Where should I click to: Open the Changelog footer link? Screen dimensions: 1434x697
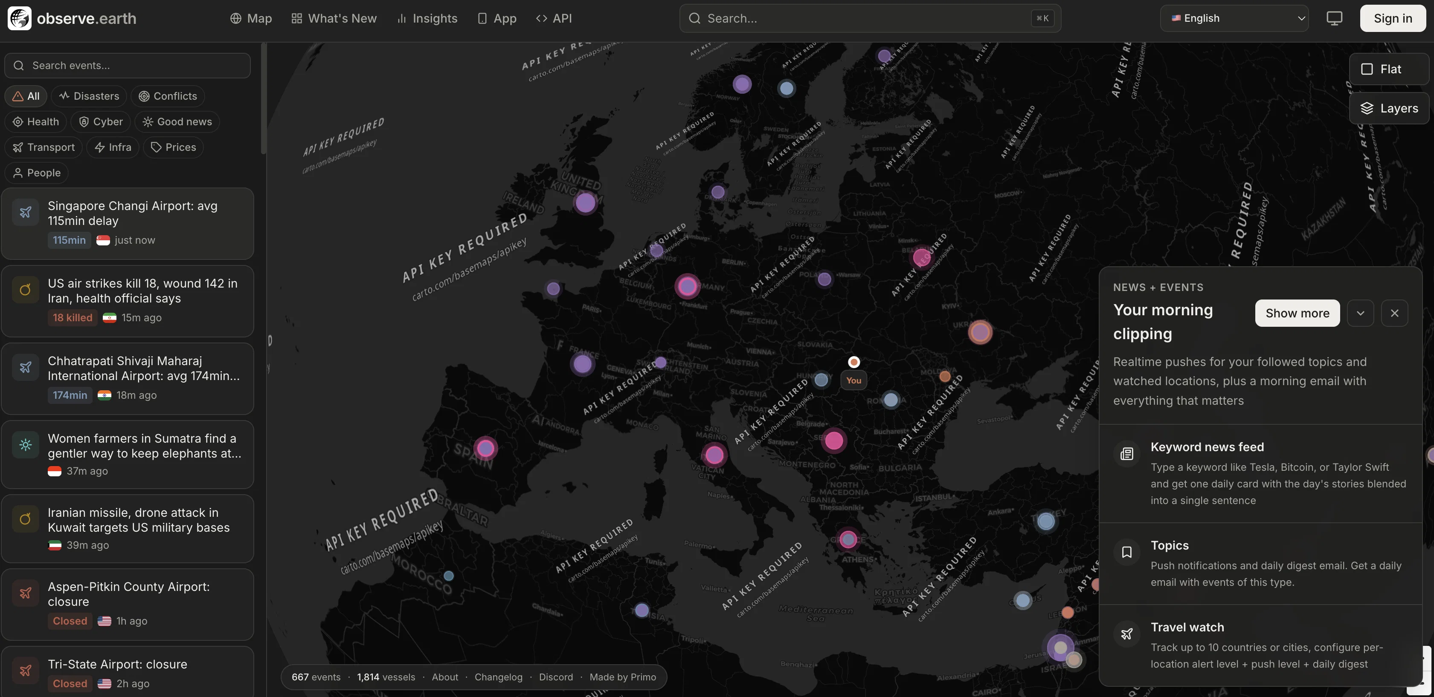[498, 677]
